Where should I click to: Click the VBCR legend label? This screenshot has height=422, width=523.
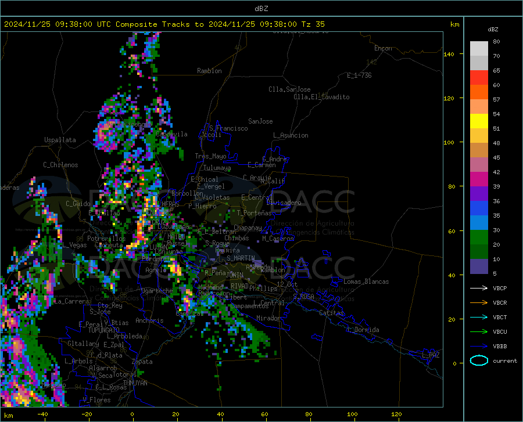[500, 302]
